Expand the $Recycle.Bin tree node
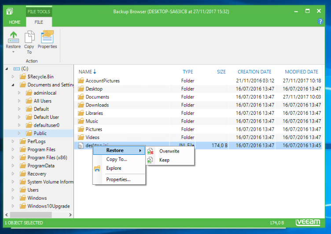331x234 pixels. coord(13,77)
